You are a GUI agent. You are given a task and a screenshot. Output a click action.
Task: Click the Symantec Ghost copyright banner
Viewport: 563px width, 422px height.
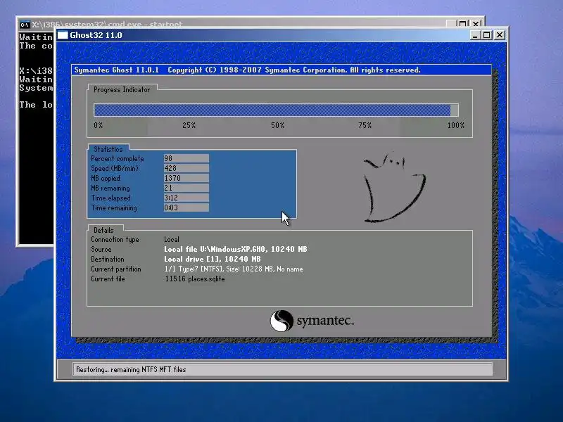(x=281, y=70)
